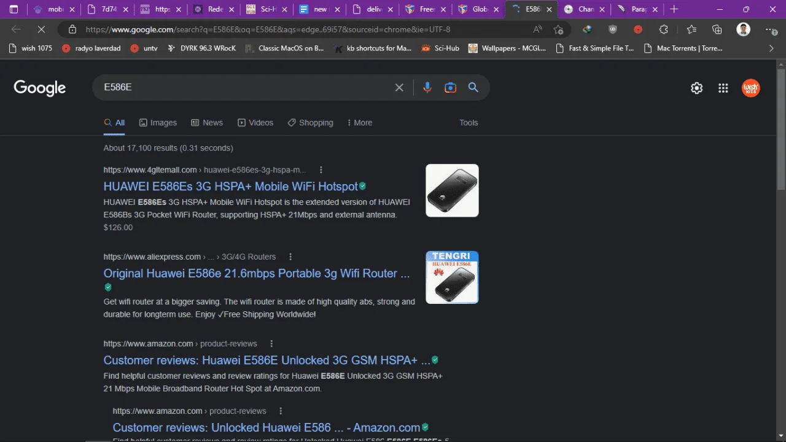Switch to News results
Screen dimensions: 786x442
207,123
